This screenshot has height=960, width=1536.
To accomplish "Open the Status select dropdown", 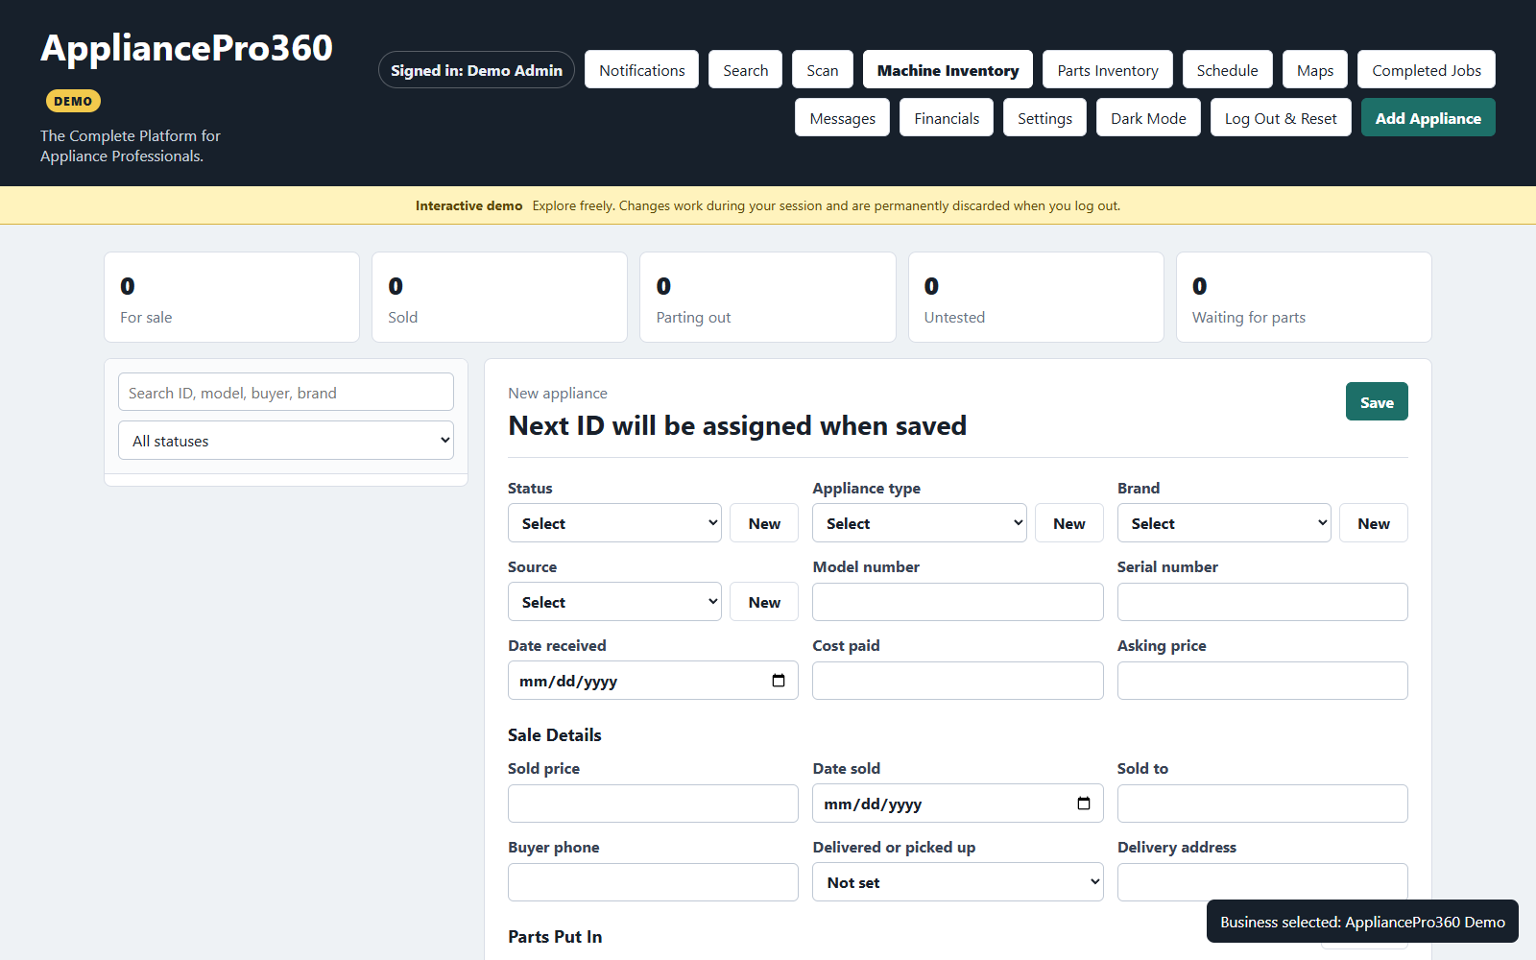I will 614,523.
